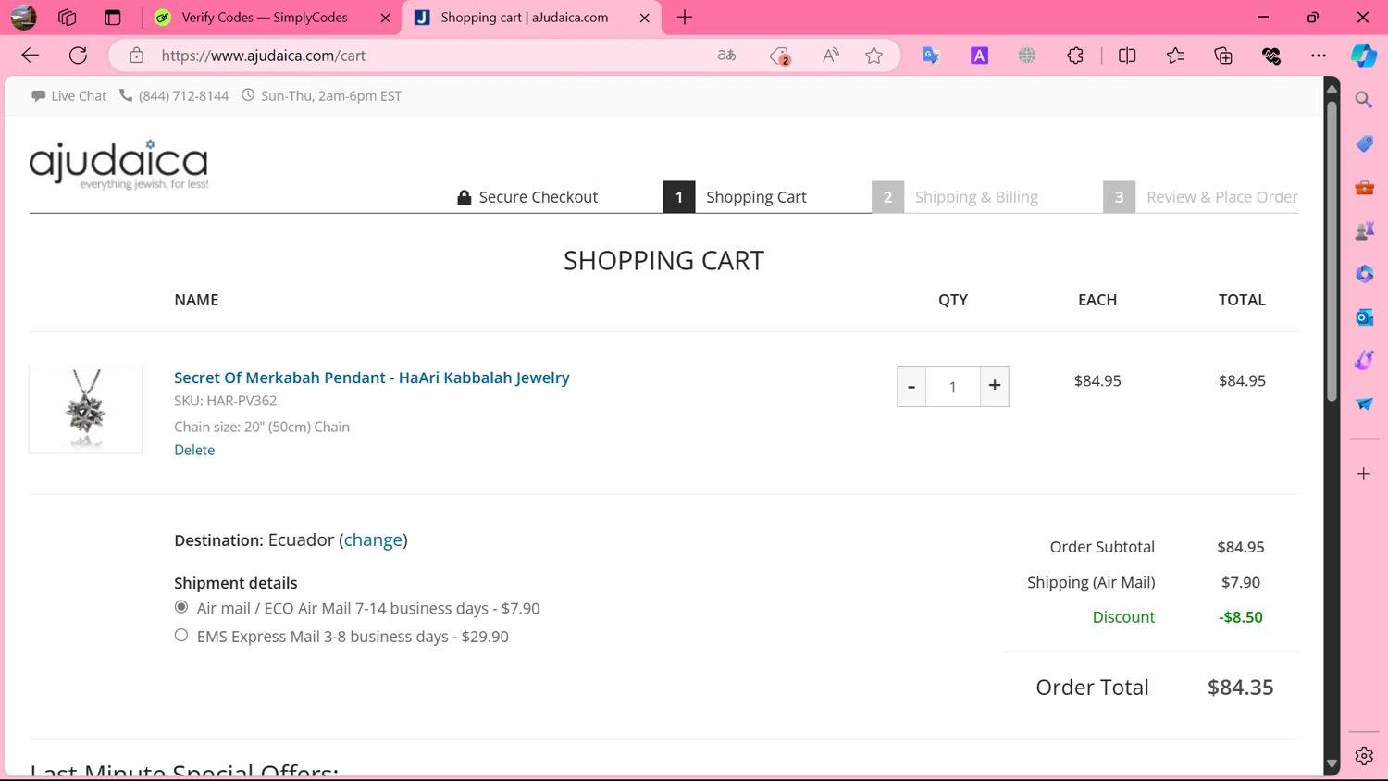Image resolution: width=1388 pixels, height=781 pixels.
Task: Open shopping coupons tag icon with badge
Action: [x=780, y=56]
